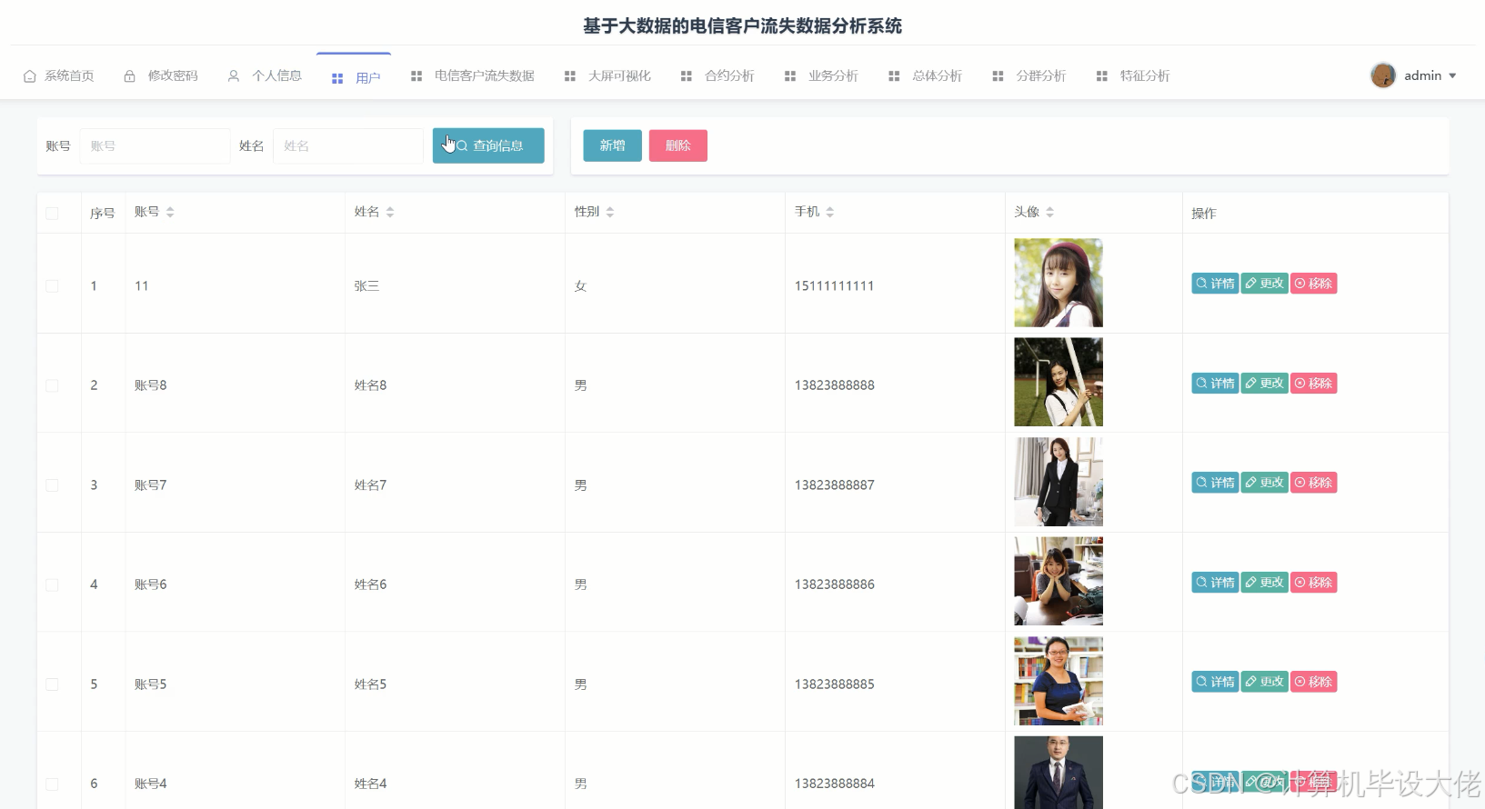The height and width of the screenshot is (809, 1485).
Task: Click the person icon beside 个人信息
Action: tap(234, 76)
